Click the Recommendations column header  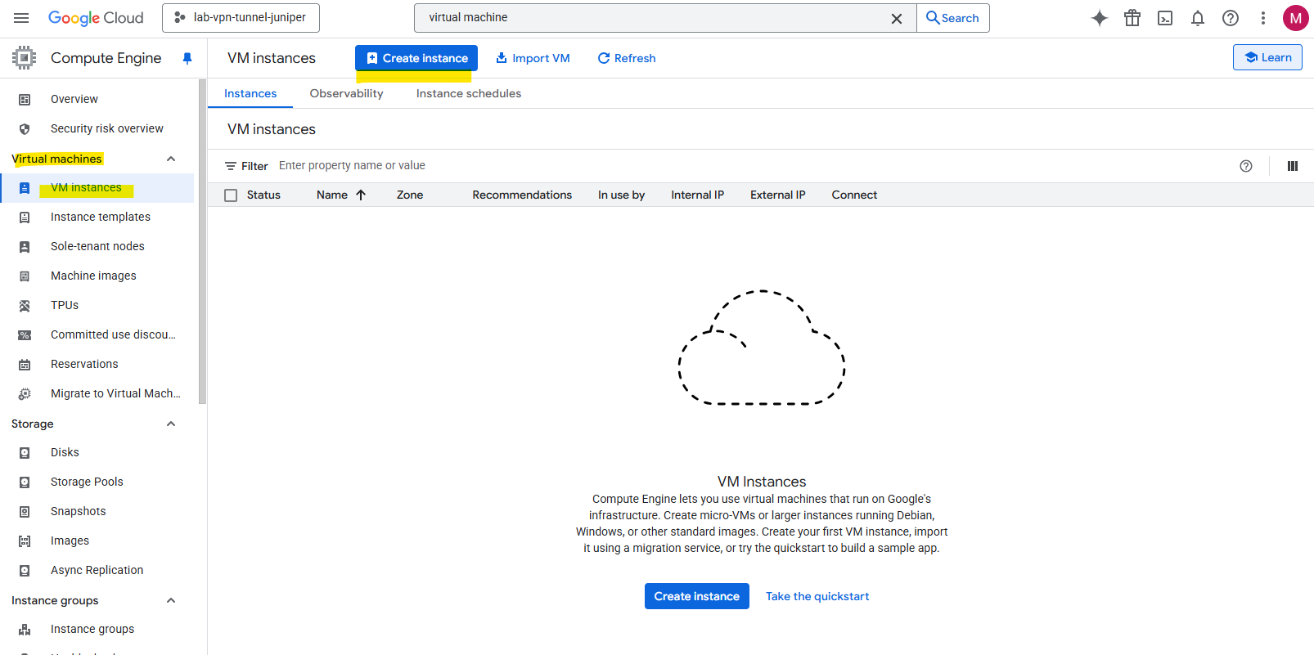[x=522, y=195]
